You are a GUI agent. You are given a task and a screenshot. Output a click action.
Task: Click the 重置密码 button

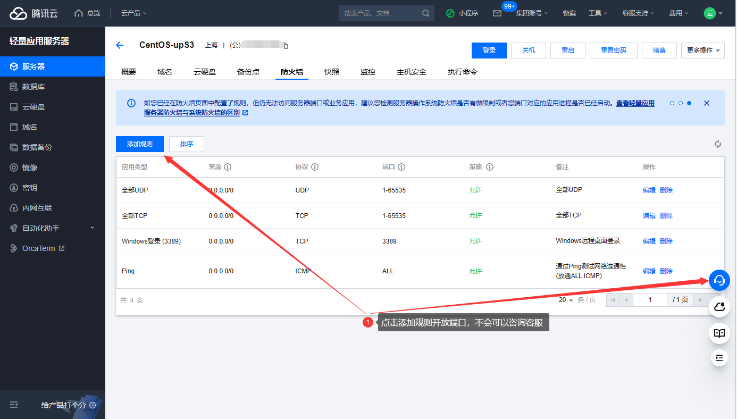(x=614, y=51)
